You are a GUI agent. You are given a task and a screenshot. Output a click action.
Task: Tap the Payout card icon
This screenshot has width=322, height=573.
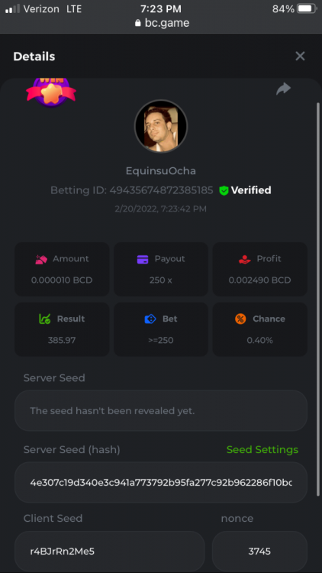coord(143,259)
